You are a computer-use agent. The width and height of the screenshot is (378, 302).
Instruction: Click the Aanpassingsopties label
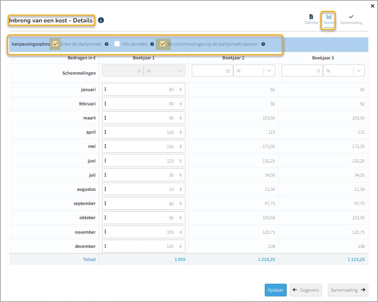(x=31, y=44)
